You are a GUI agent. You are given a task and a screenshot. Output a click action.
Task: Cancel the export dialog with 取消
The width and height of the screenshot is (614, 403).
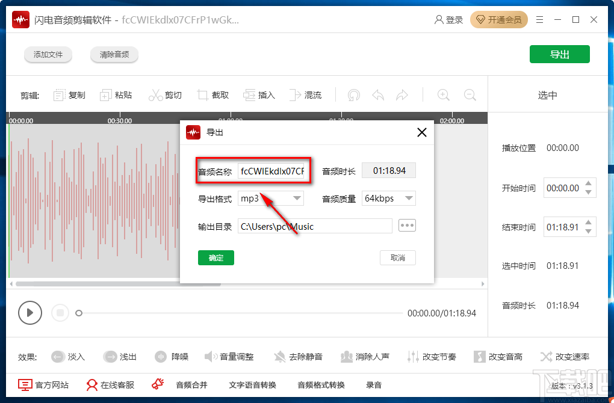pyautogui.click(x=398, y=258)
